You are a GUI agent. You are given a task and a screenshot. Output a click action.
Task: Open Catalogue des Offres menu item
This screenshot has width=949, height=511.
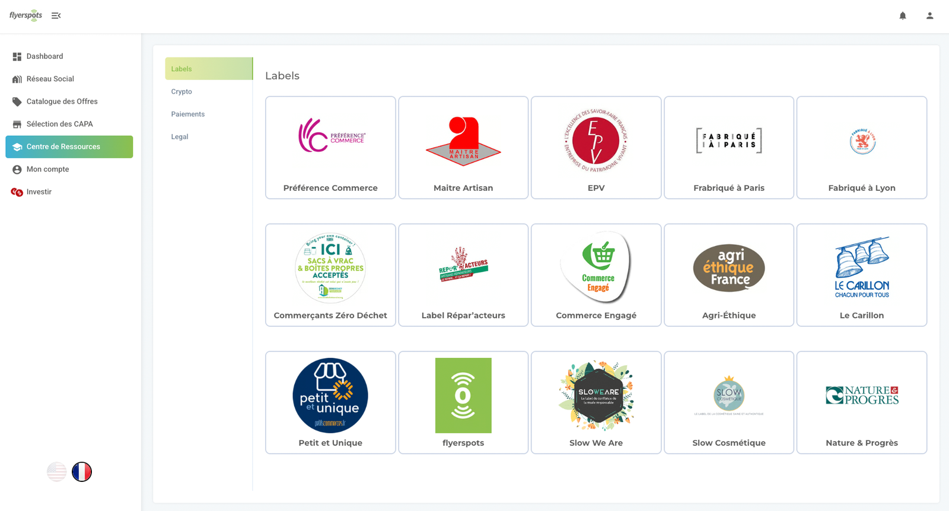(69, 101)
